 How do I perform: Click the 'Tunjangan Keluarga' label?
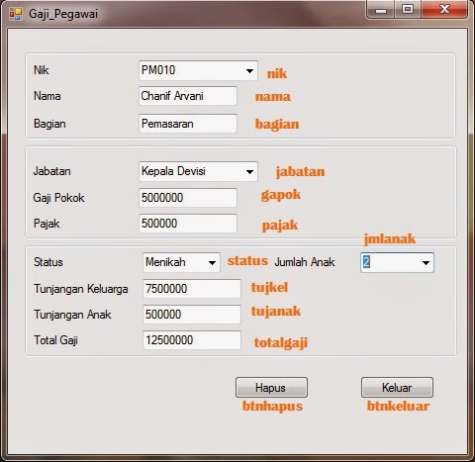pos(81,289)
